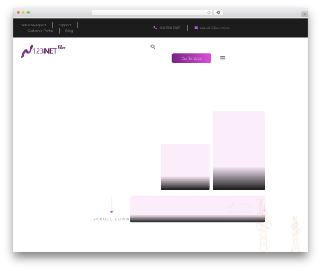The image size is (321, 271).
Task: Open the Service Request link
Action: [x=33, y=25]
